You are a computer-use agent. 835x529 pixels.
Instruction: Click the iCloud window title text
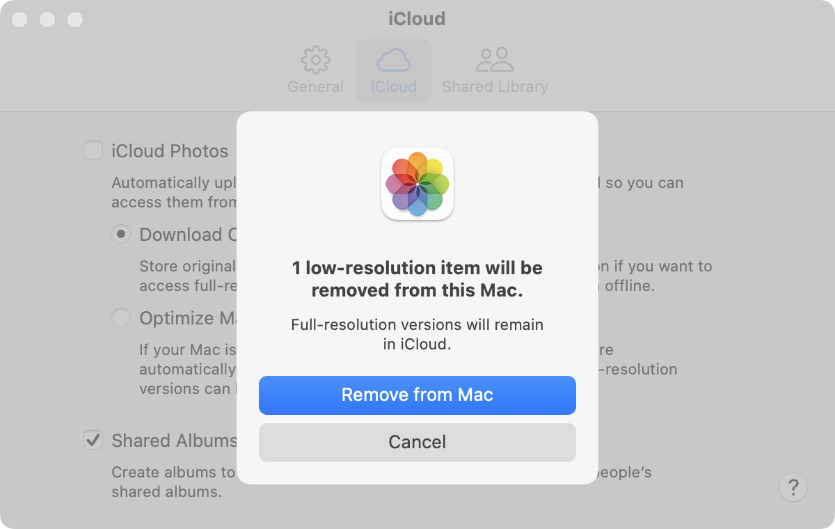click(417, 19)
